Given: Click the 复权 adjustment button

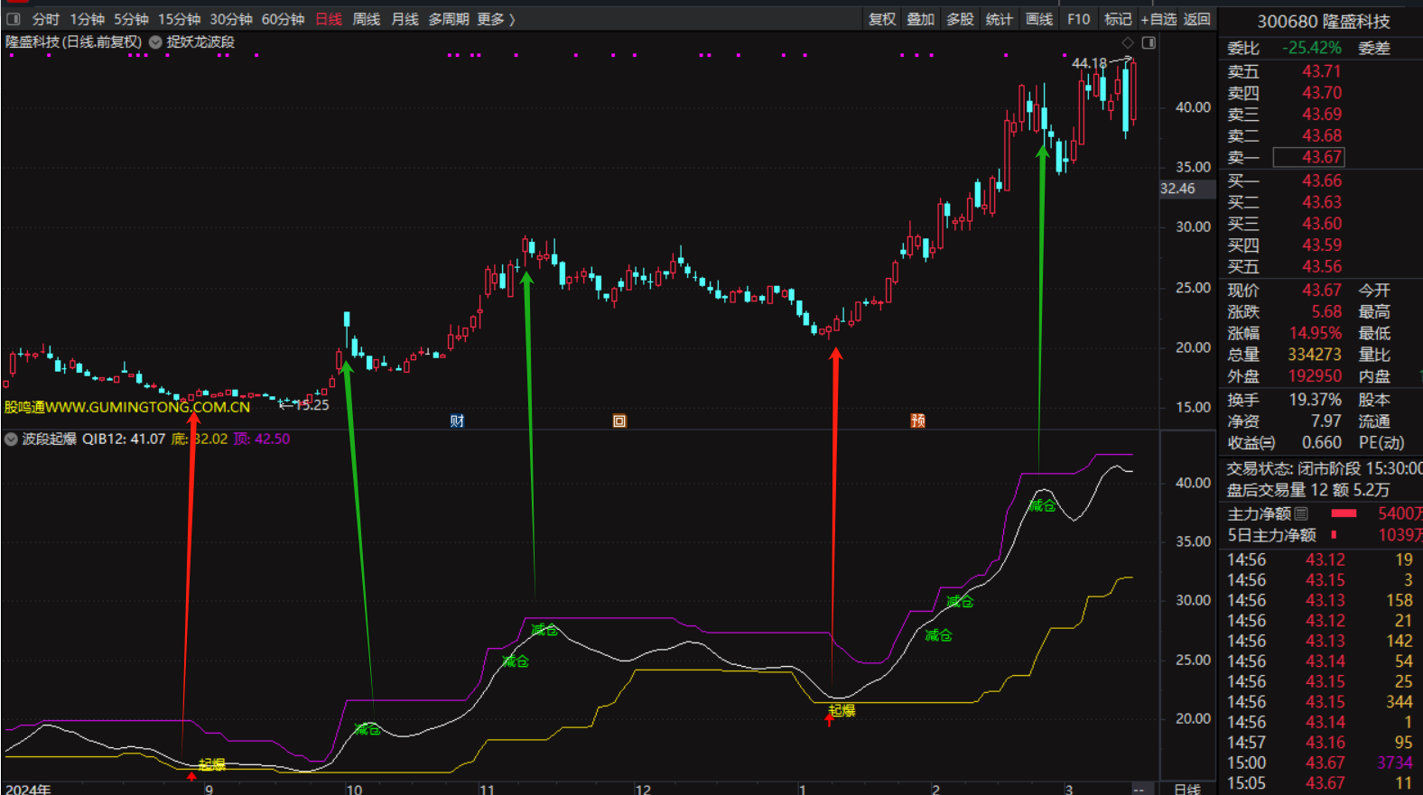Looking at the screenshot, I should pyautogui.click(x=882, y=19).
